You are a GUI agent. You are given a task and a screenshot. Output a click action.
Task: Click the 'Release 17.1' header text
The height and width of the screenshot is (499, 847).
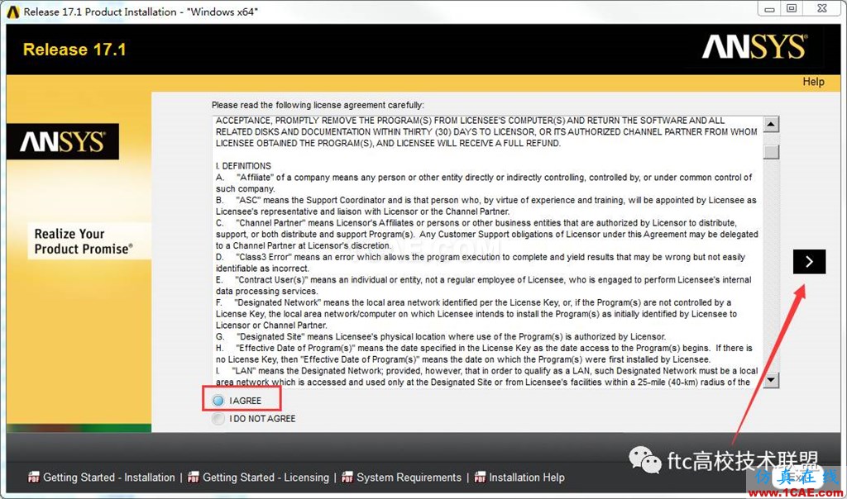point(74,50)
